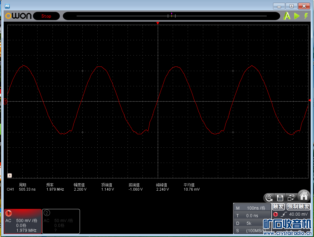Click the OWON logo
Screen dimensions: 314x237
(18, 16)
